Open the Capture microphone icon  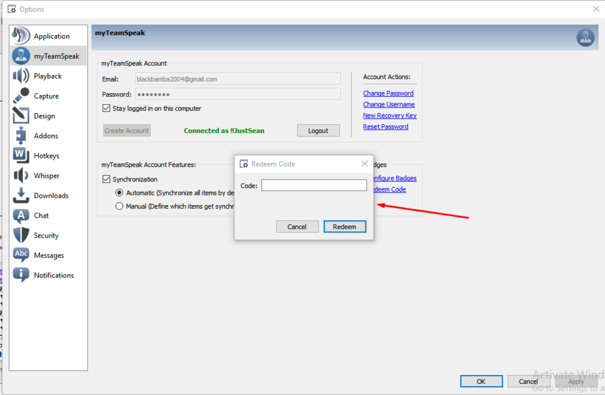tap(21, 96)
